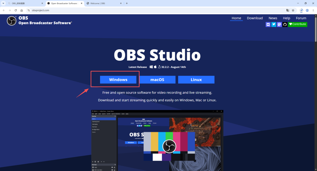
Task: Open the OBS Twitter icon link
Action: [x=274, y=24]
